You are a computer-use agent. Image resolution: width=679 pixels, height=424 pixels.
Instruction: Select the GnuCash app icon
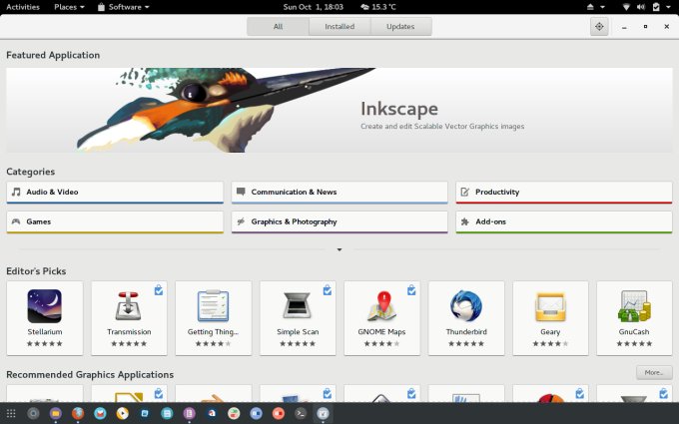pos(634,306)
